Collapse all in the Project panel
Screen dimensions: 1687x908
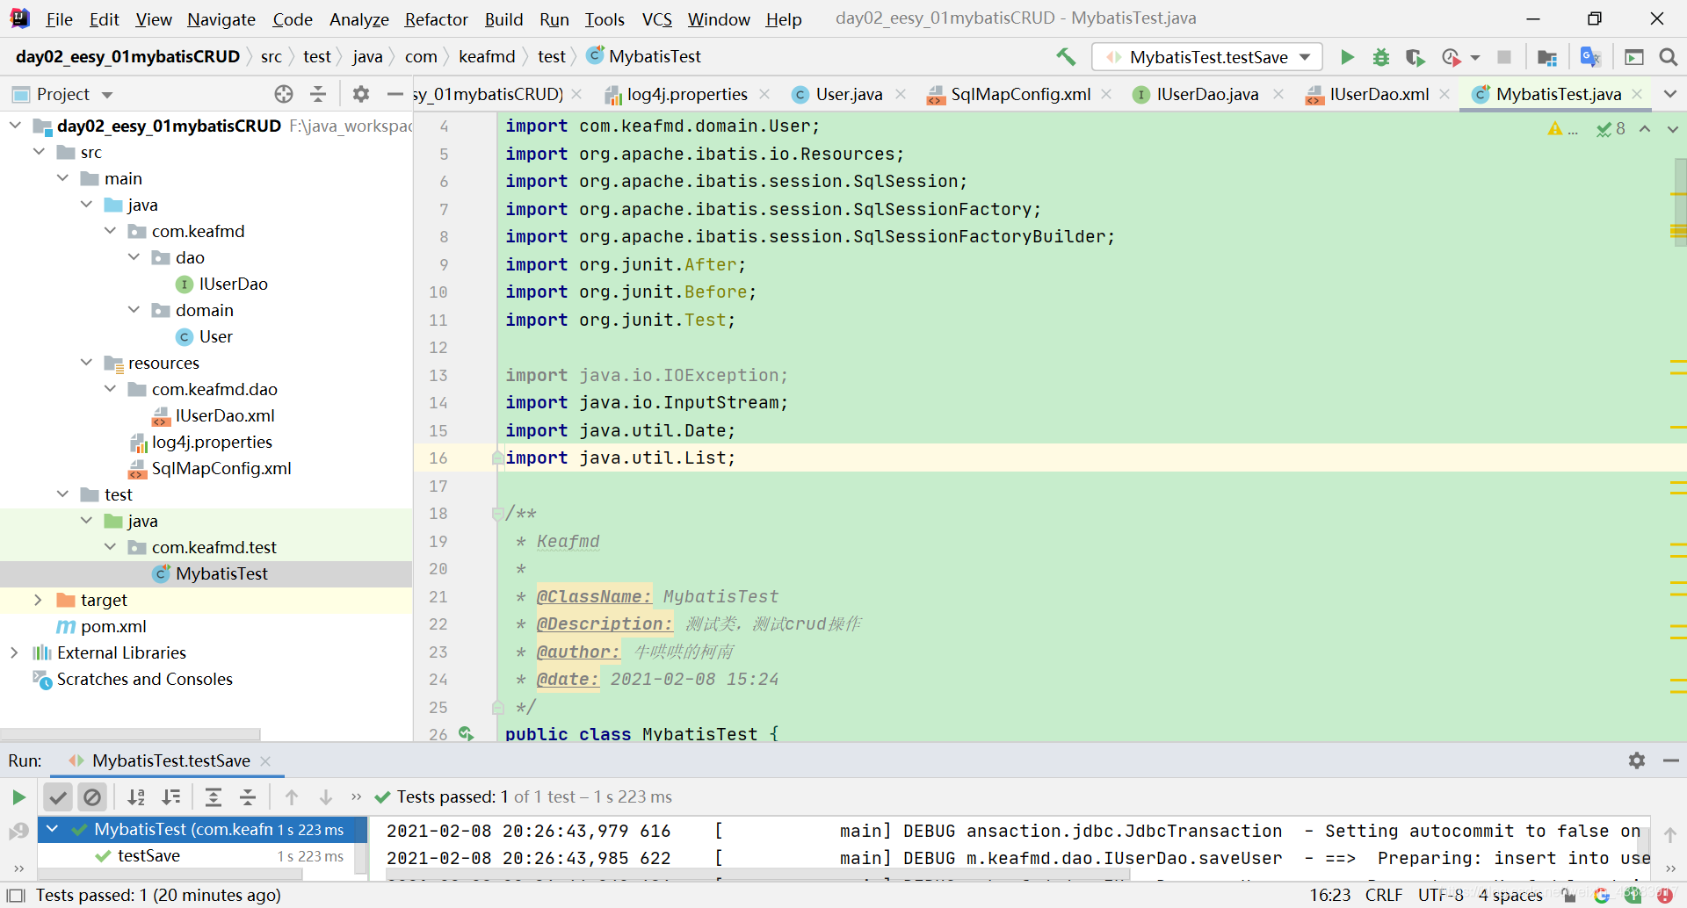coord(318,94)
